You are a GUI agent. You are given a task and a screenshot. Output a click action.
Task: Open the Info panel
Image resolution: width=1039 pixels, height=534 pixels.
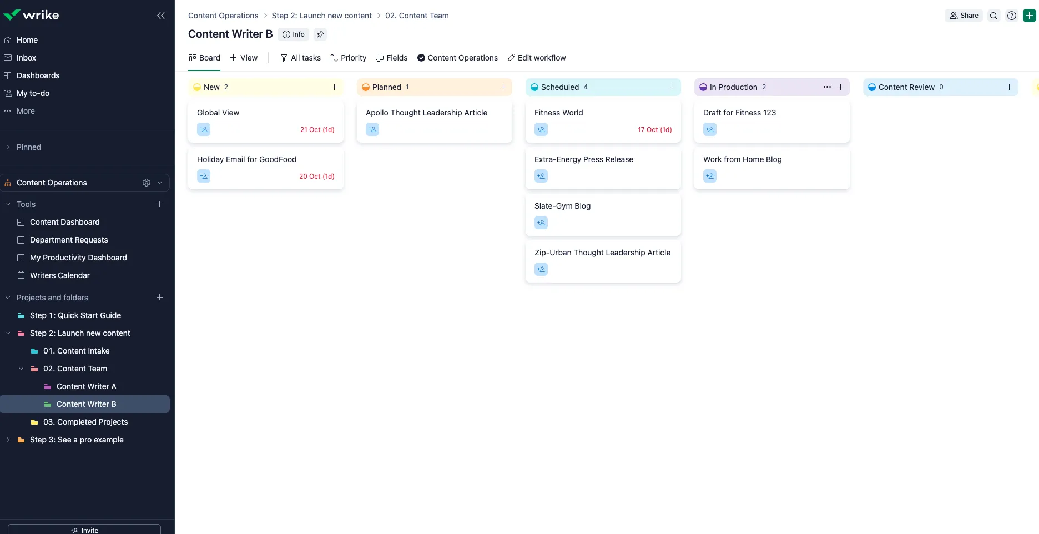point(293,34)
